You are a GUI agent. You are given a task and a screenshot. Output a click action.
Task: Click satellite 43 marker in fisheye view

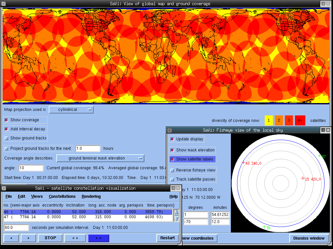coord(243,162)
